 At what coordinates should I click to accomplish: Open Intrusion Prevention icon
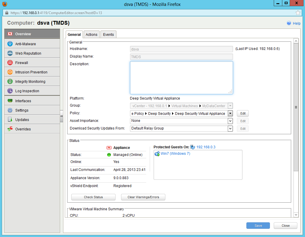point(10,72)
